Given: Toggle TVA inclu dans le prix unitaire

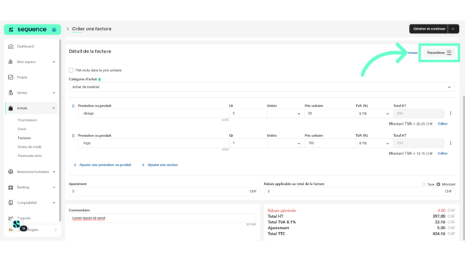Looking at the screenshot, I should pos(71,70).
